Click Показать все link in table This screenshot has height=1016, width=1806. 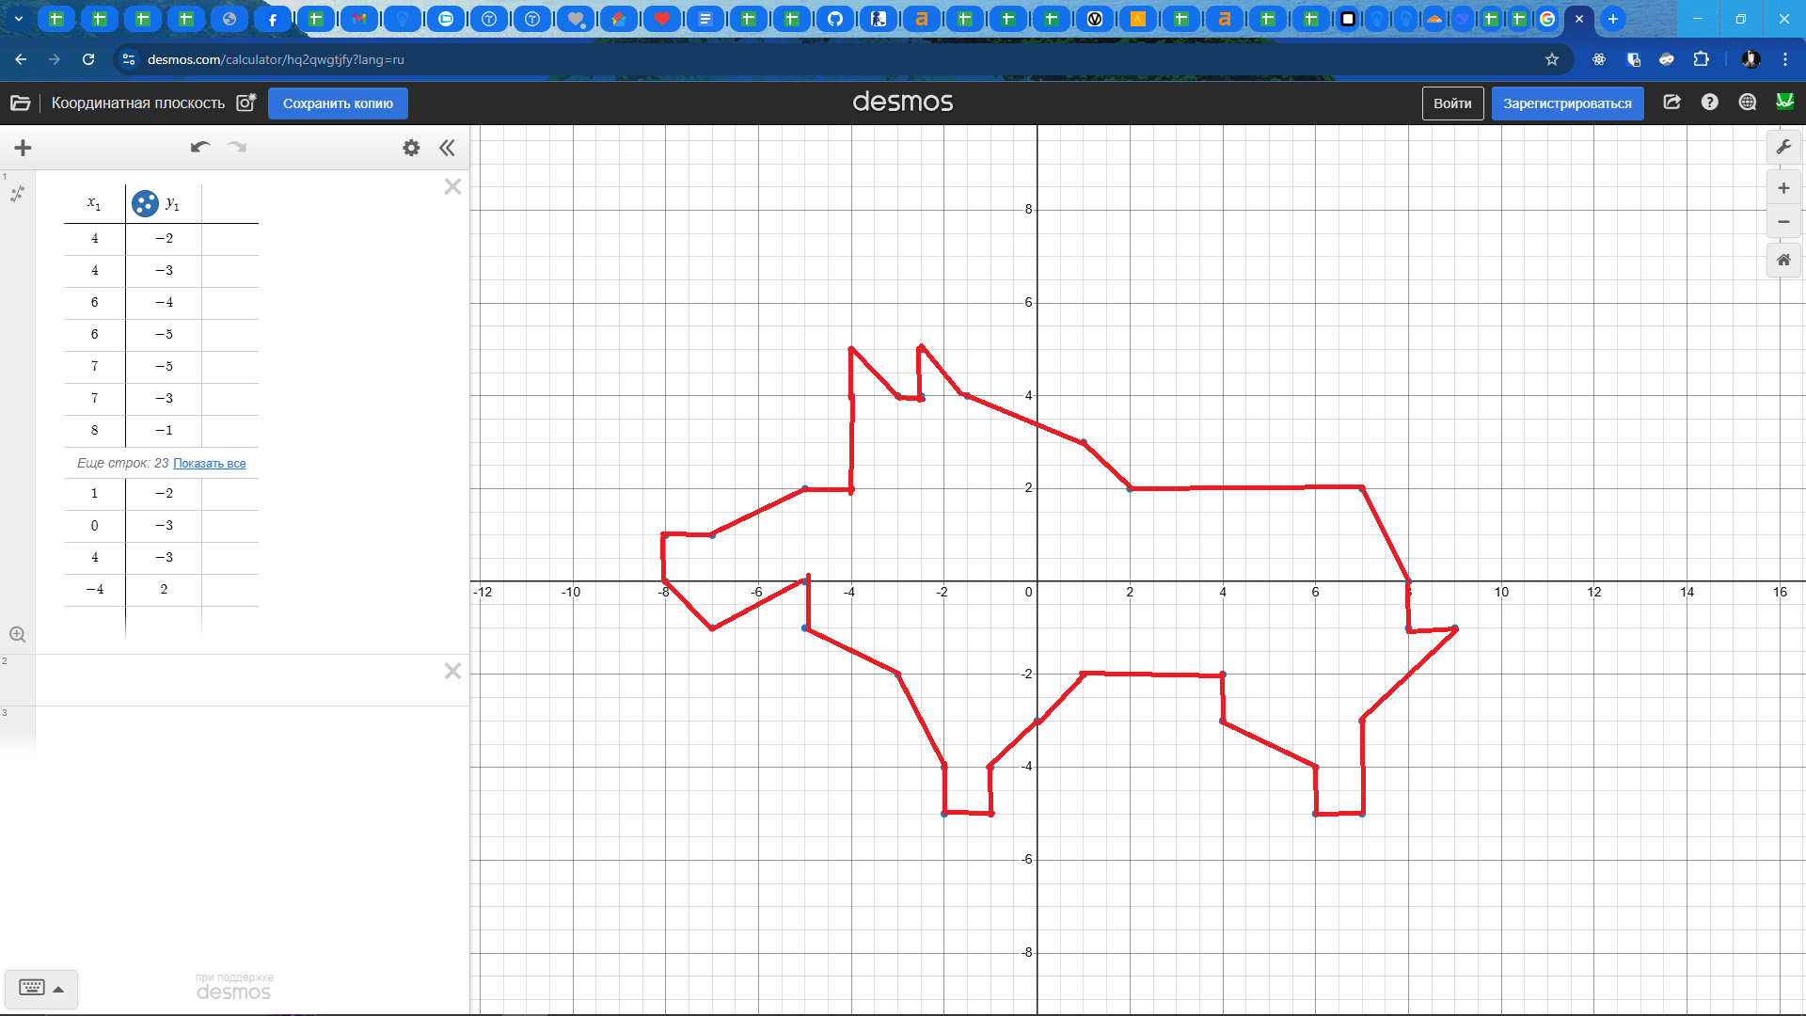pos(209,464)
